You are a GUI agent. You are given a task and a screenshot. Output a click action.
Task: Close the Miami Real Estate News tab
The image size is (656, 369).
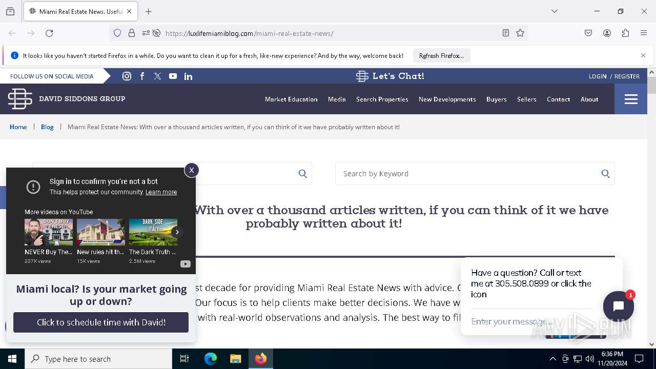pos(129,11)
